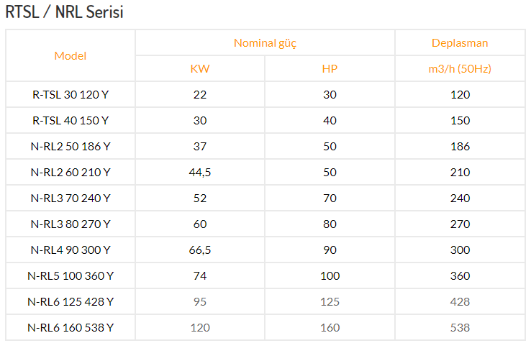Click the 66,5 KW value cell
This screenshot has height=356, width=531.
(x=200, y=250)
